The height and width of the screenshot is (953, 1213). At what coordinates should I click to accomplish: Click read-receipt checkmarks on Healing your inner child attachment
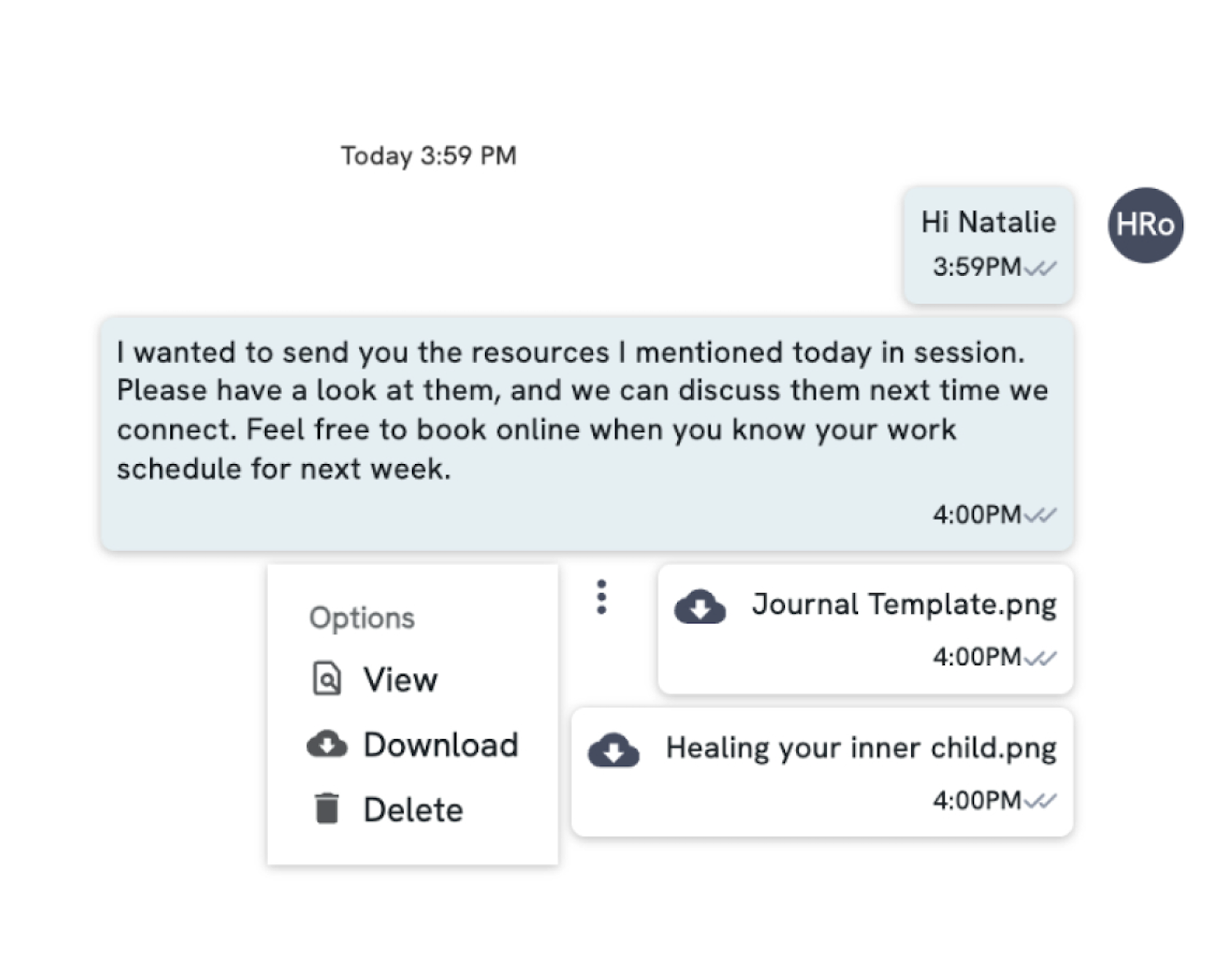(1041, 802)
